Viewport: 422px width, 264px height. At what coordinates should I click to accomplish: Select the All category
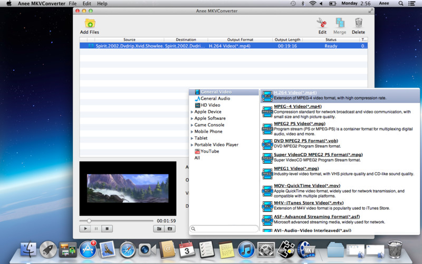pos(224,158)
